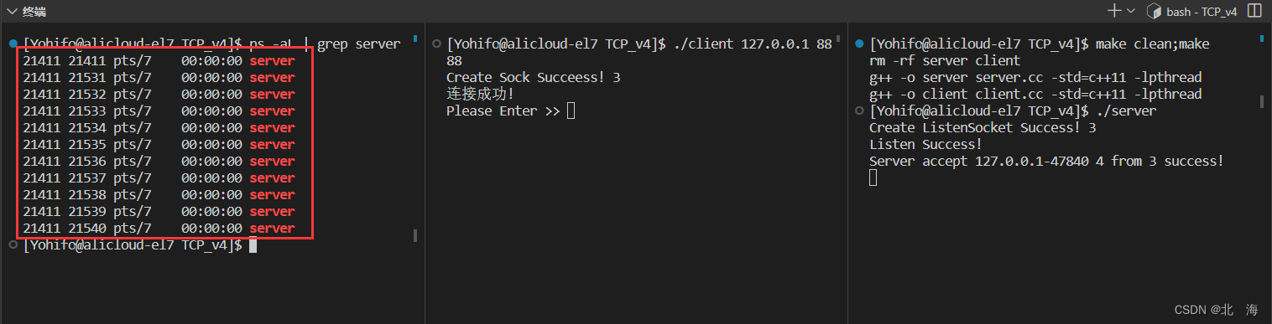Click blue command marker beside ps -aL prompt
1272x324 pixels.
tap(13, 44)
